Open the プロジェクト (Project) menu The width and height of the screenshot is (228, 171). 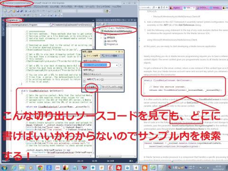click(x=40, y=7)
